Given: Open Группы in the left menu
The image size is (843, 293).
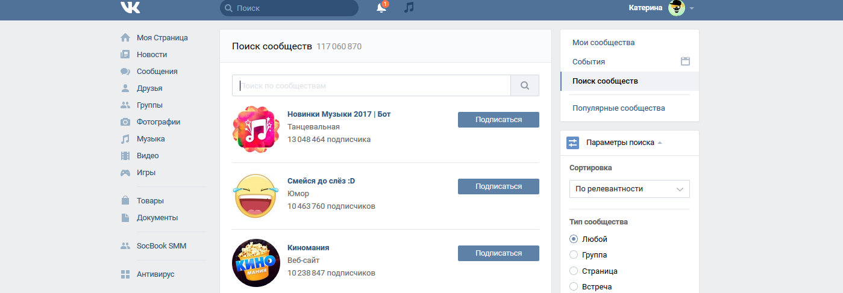Looking at the screenshot, I should tap(149, 105).
